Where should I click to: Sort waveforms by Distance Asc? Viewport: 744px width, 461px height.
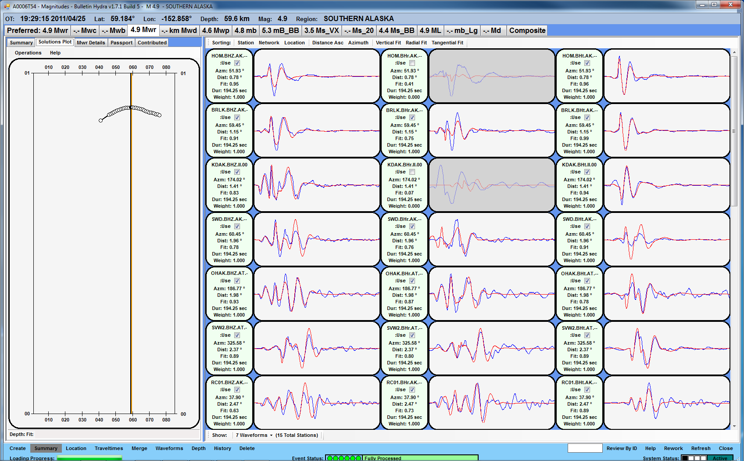click(x=328, y=43)
